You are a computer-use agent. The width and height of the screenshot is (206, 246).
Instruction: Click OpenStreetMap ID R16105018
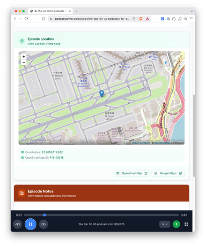57,158
